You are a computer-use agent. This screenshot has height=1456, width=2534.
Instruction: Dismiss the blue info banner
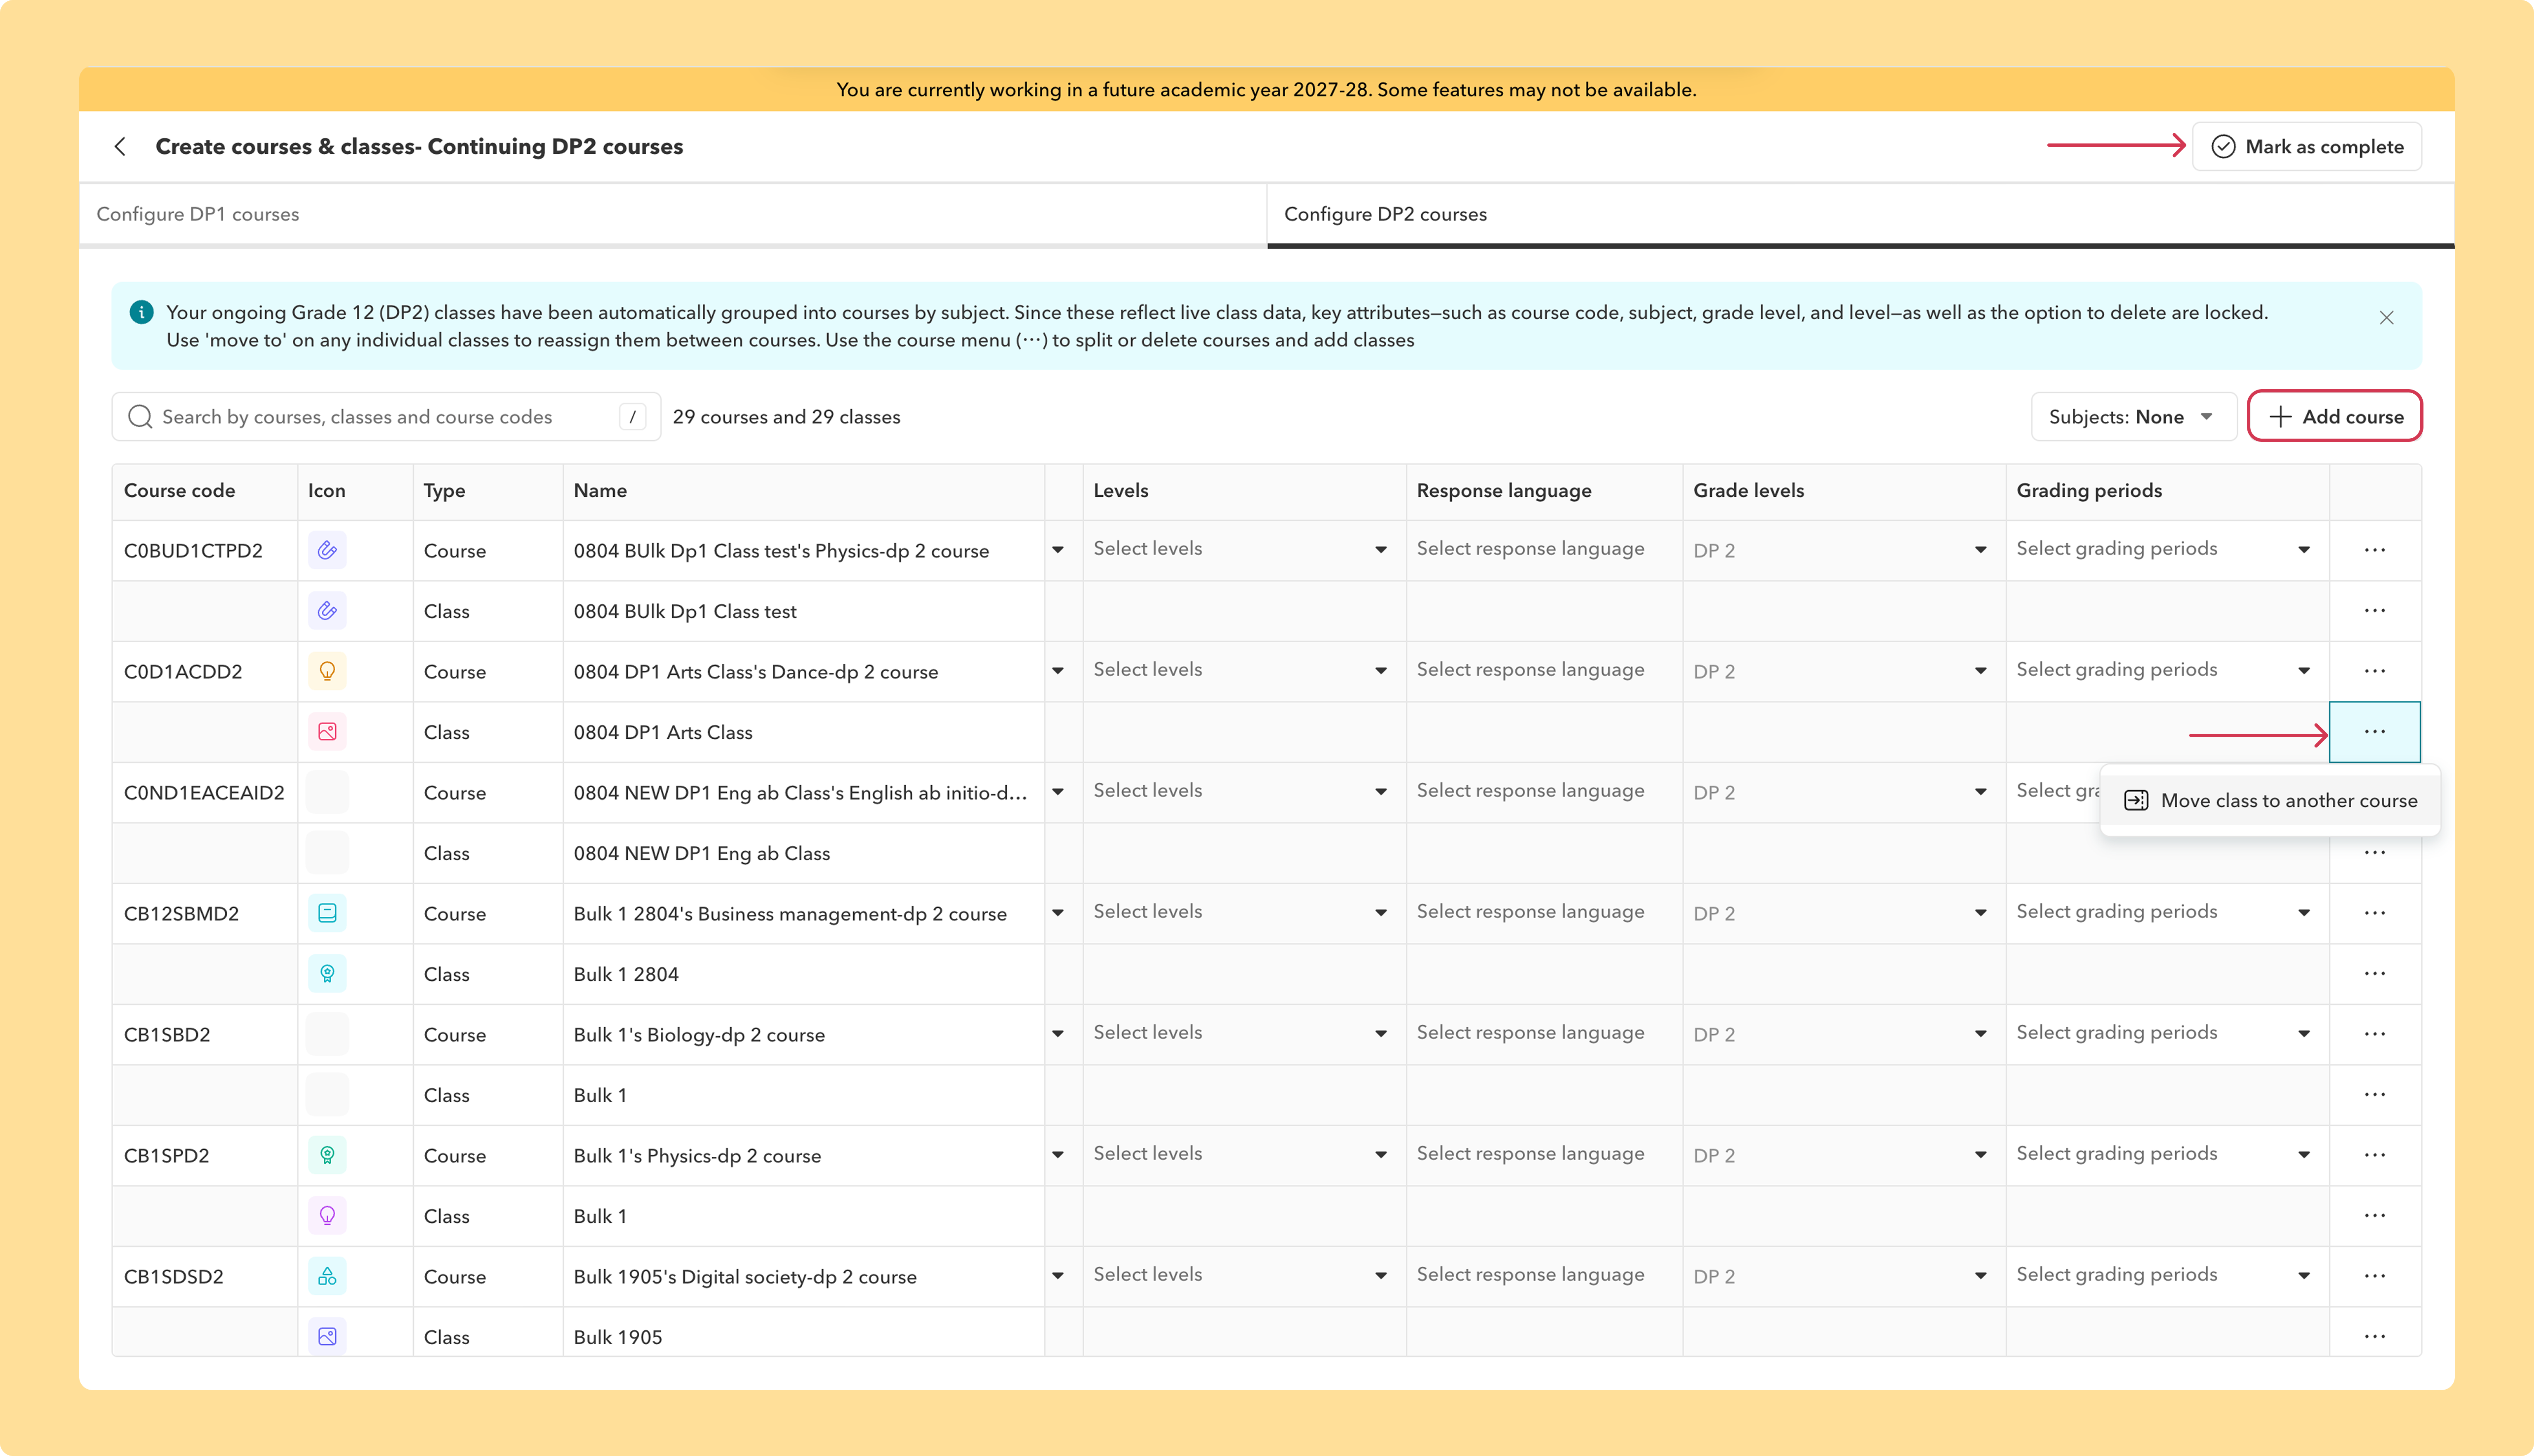[x=2386, y=317]
